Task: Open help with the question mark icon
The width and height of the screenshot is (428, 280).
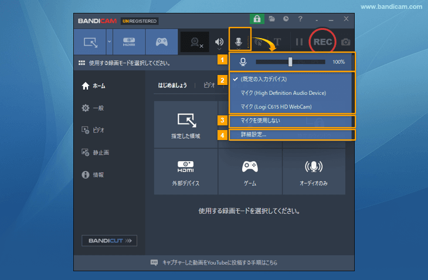Action: [x=300, y=19]
